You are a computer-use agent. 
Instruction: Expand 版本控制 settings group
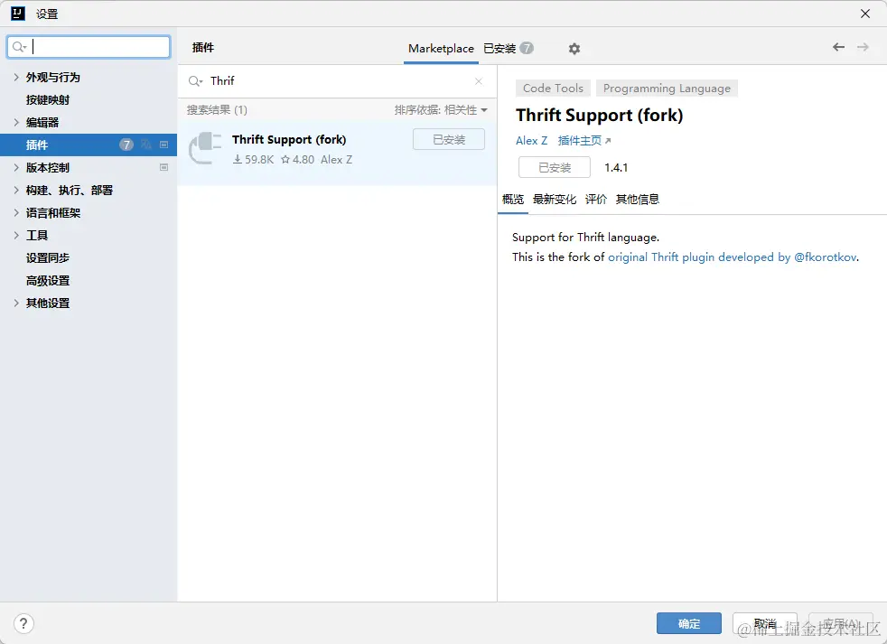(x=16, y=167)
